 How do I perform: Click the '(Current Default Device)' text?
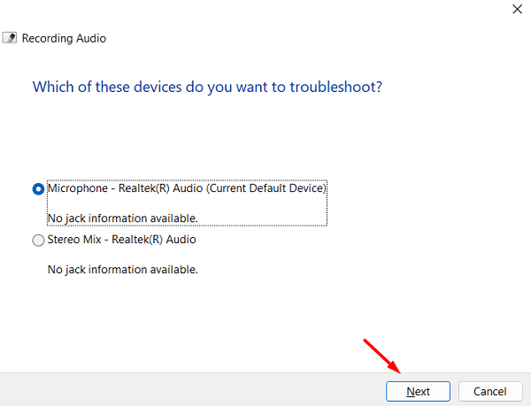point(267,188)
